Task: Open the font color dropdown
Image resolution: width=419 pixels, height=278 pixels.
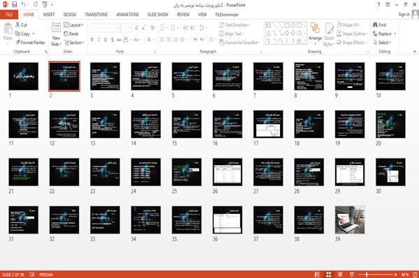Action: click(154, 40)
